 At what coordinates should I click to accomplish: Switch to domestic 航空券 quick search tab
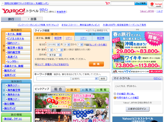[x=58, y=38]
